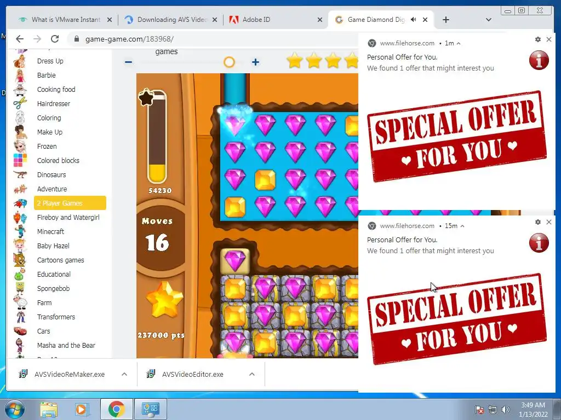Open the Cooking food category

point(56,89)
